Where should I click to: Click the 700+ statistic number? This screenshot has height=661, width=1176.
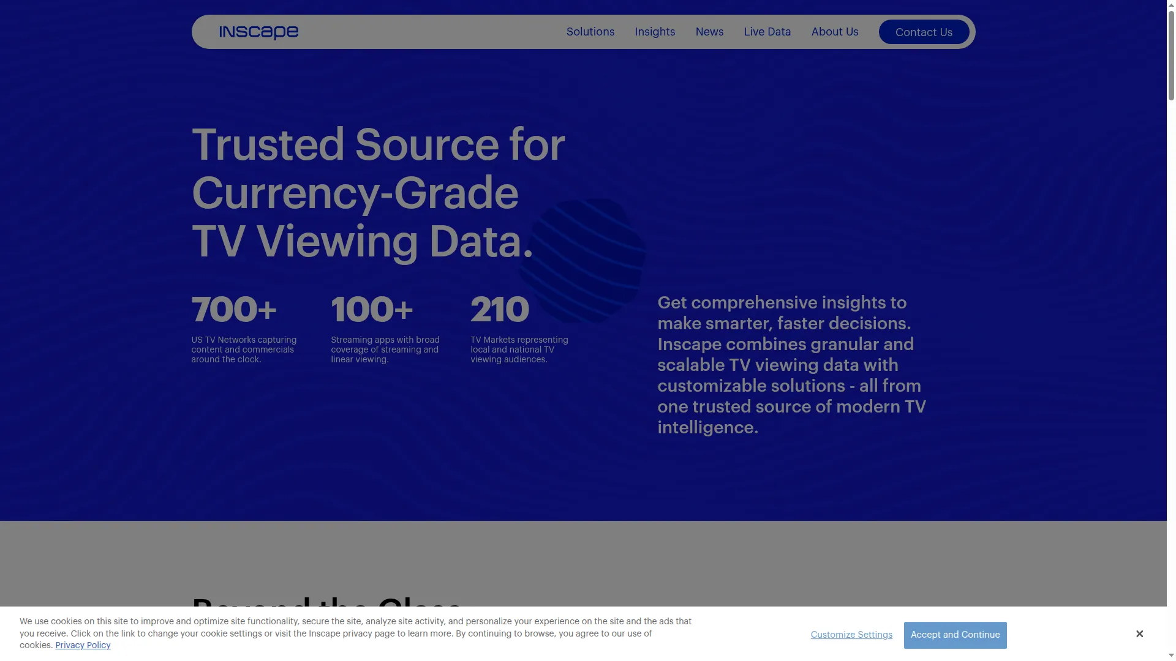coord(234,309)
